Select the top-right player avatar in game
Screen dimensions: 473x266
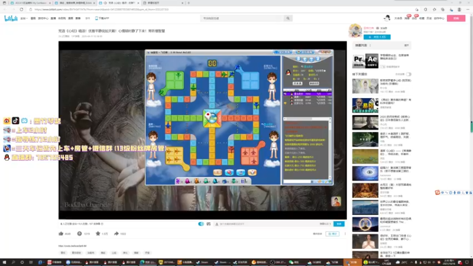point(272,87)
